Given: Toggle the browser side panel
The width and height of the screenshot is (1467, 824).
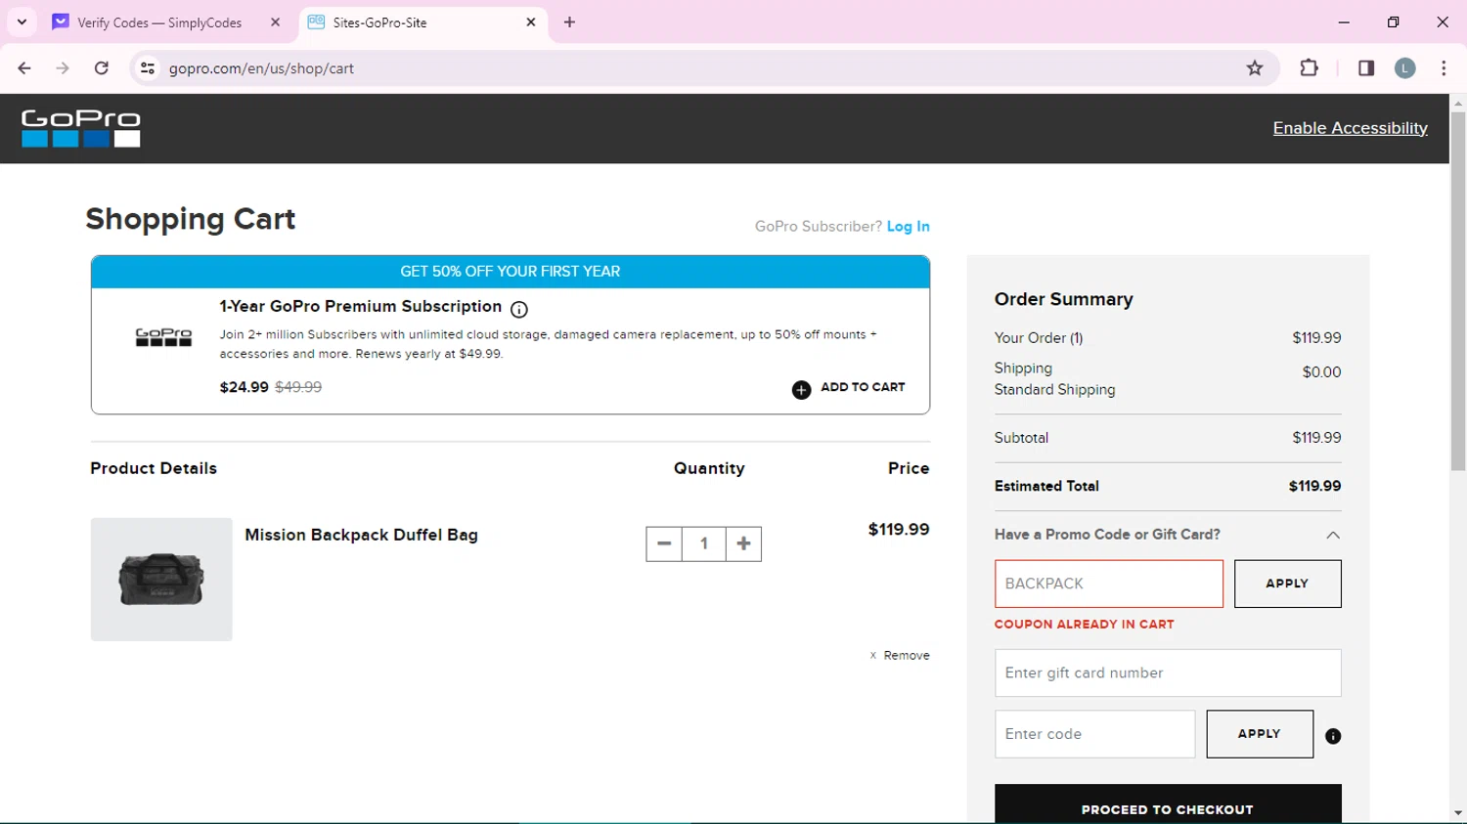Looking at the screenshot, I should [1366, 68].
